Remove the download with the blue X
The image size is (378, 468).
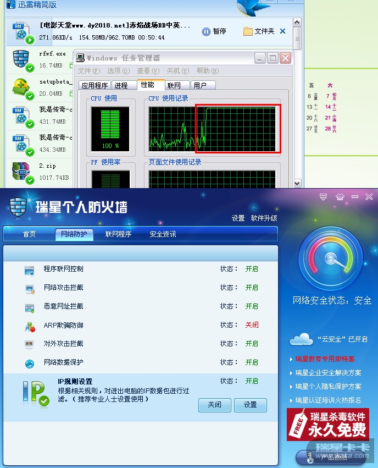282,31
